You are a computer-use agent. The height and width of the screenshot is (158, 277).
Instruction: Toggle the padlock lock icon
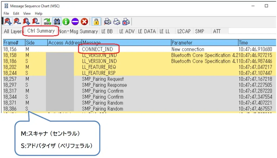pos(96,22)
